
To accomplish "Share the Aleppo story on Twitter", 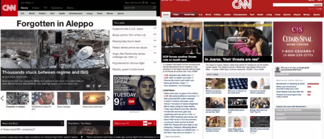I will [100, 86].
